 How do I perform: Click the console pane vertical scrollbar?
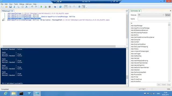coord(127,66)
